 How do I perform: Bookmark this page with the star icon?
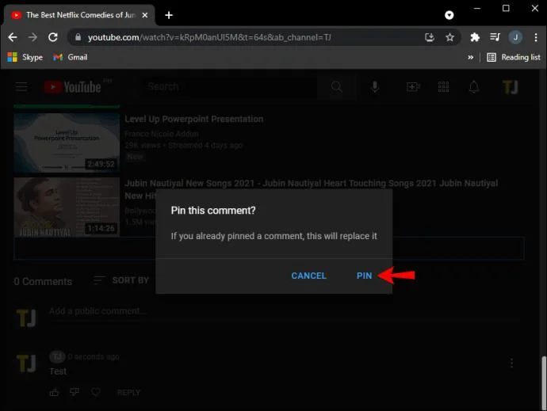coord(449,37)
